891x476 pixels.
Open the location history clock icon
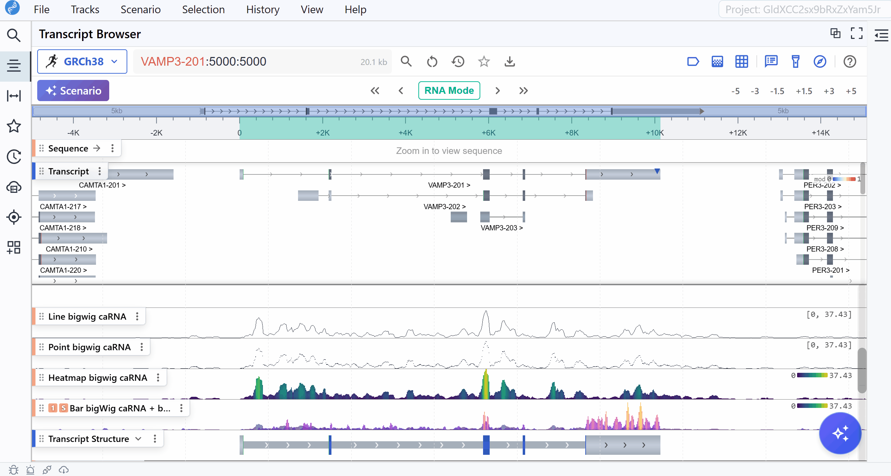[x=458, y=61]
